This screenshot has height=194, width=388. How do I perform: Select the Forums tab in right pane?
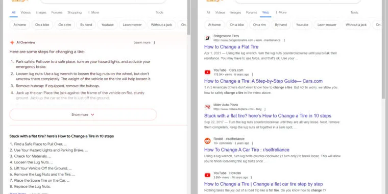(251, 12)
